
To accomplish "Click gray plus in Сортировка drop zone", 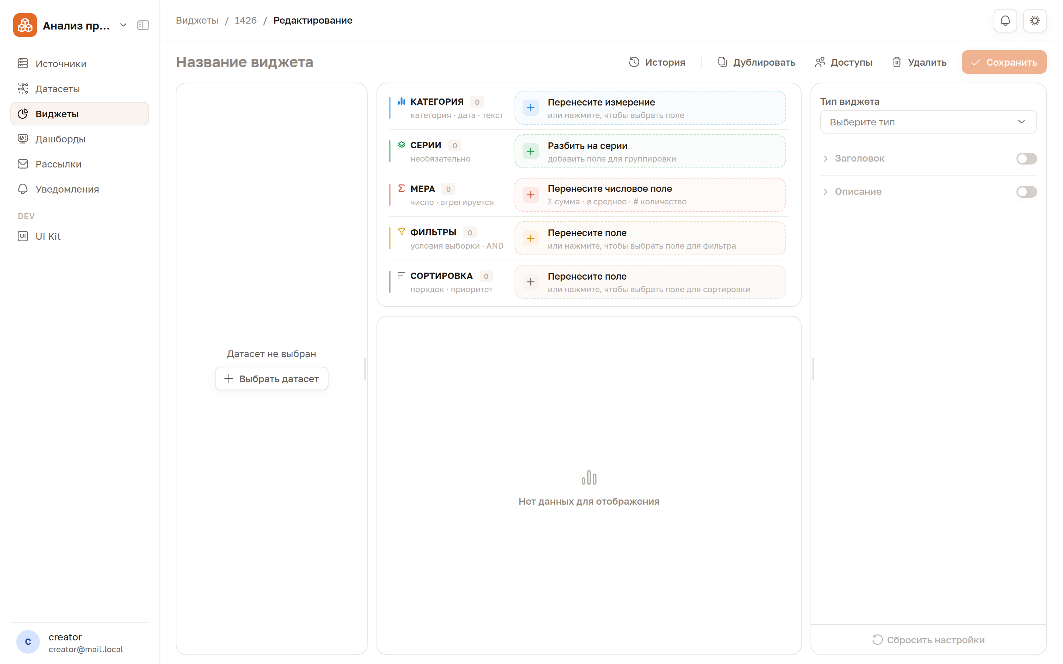I will [531, 281].
